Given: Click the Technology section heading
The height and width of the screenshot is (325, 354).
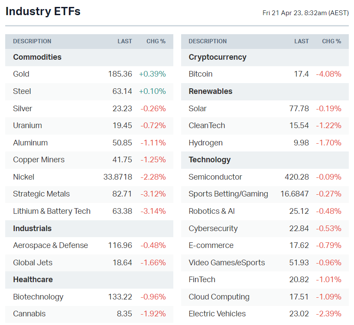Looking at the screenshot, I should click(210, 160).
